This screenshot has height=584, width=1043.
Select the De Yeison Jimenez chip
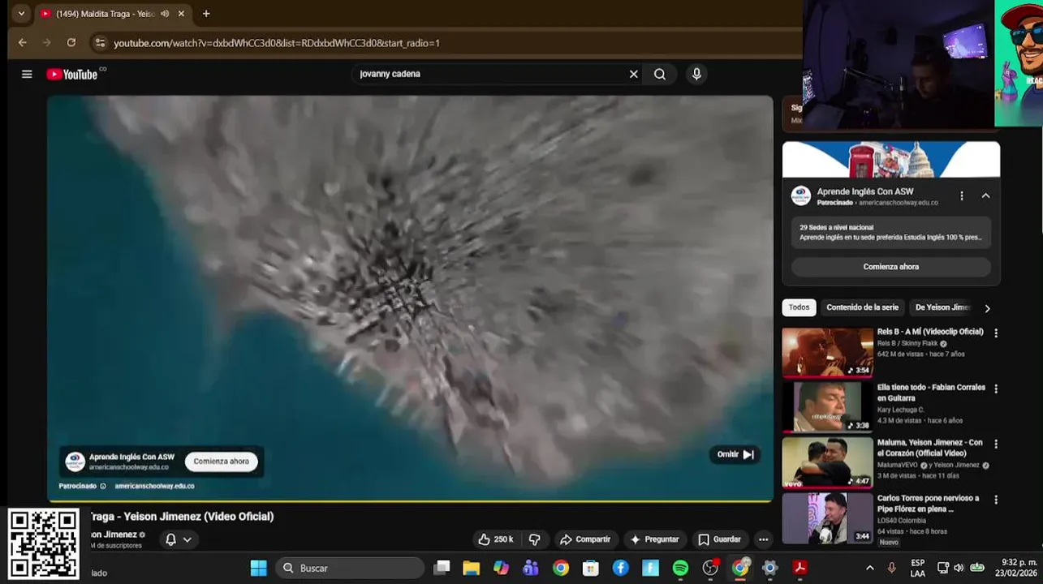coord(942,307)
